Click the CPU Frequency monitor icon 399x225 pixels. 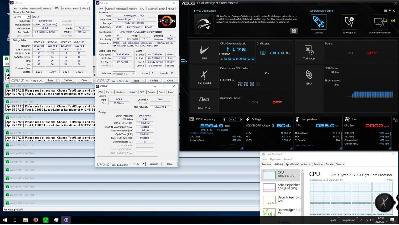pyautogui.click(x=191, y=119)
